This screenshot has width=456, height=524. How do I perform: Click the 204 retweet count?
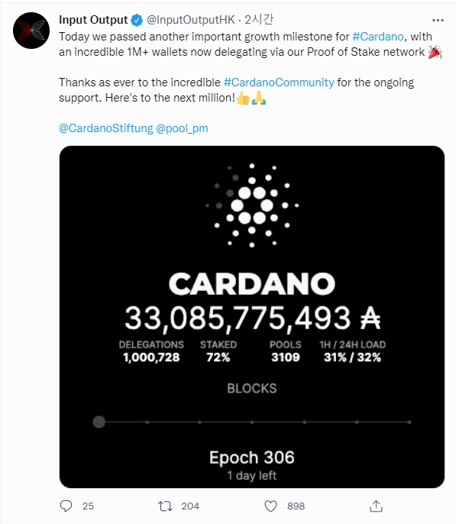pos(190,506)
